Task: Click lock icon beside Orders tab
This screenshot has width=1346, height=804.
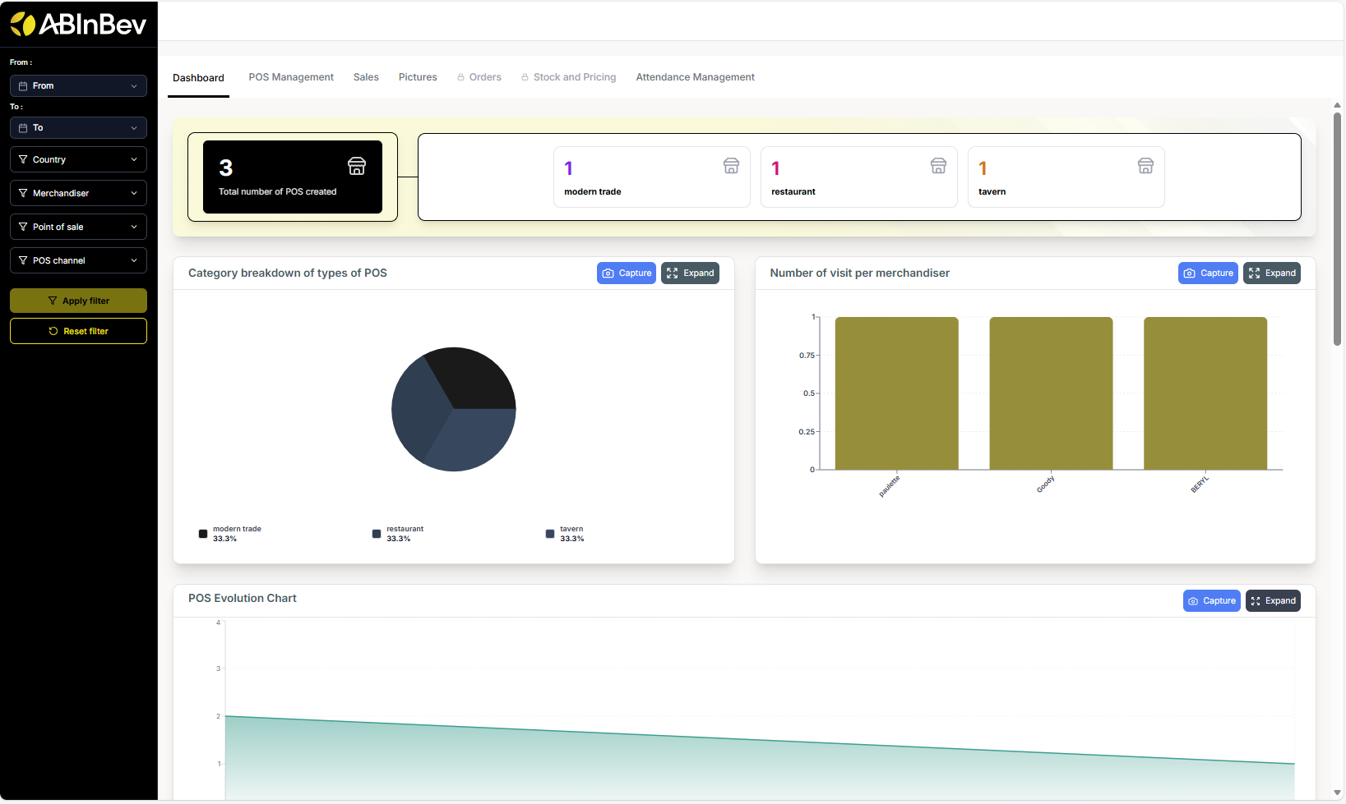Action: pos(460,77)
